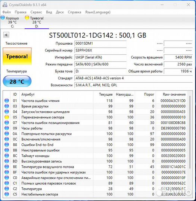Click status icon for Ошибки End-to-End
The height and width of the screenshot is (201, 196).
7,145
